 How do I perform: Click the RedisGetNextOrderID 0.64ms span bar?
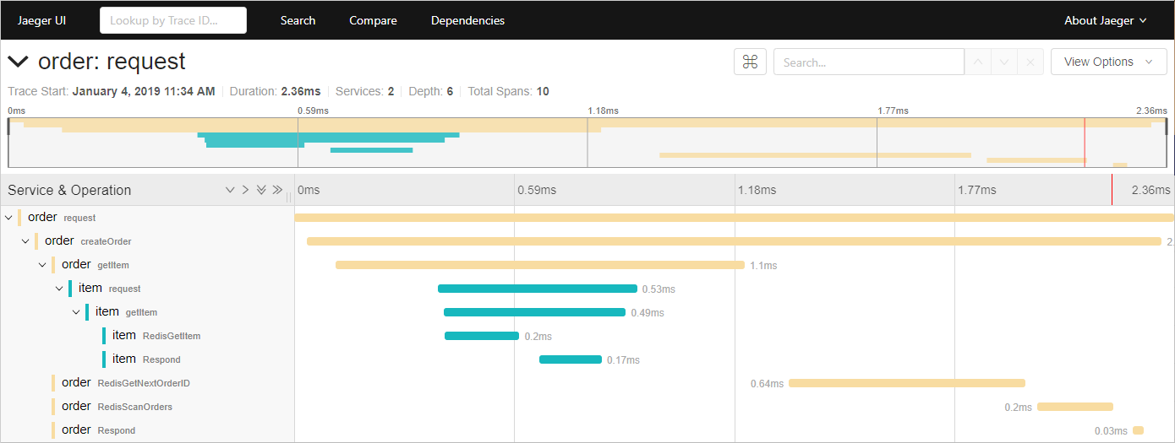click(907, 383)
